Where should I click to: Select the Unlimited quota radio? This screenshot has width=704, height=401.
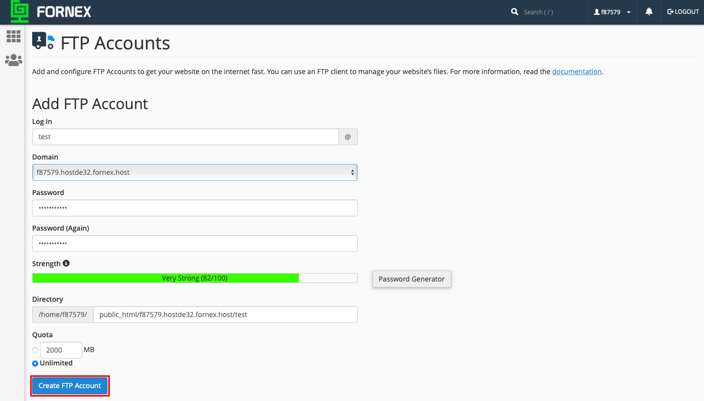click(35, 363)
